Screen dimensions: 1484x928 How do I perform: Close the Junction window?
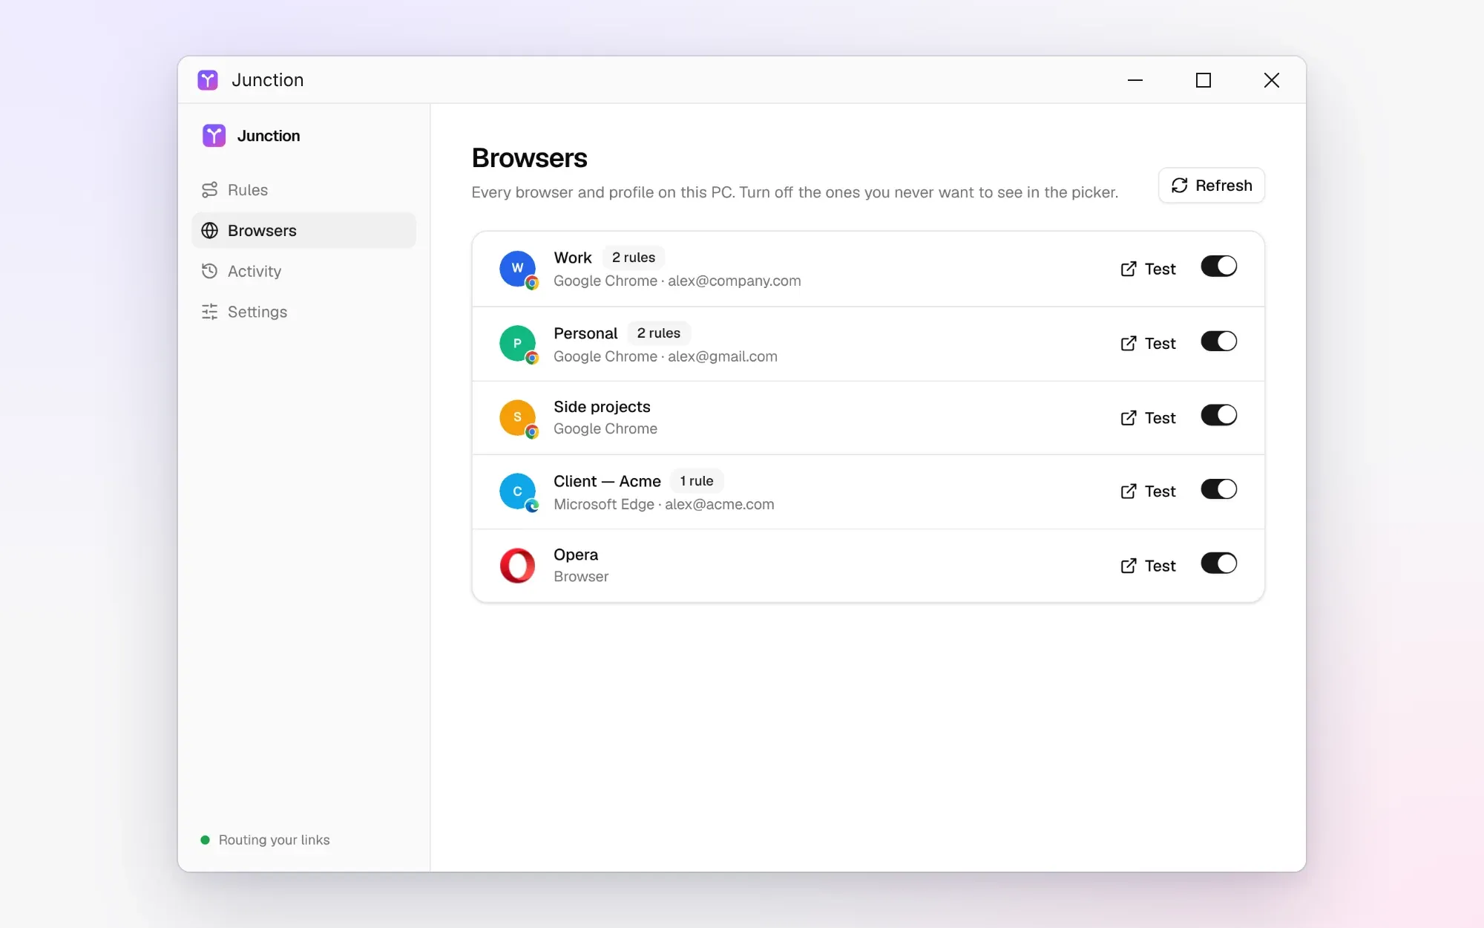[1272, 80]
